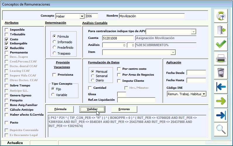
Task: Click the Fecha Desde input field
Action: click(x=196, y=72)
